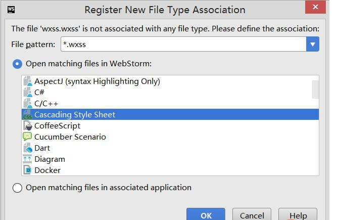Click the CoffeeScript cup icon
The image size is (337, 220).
28,125
